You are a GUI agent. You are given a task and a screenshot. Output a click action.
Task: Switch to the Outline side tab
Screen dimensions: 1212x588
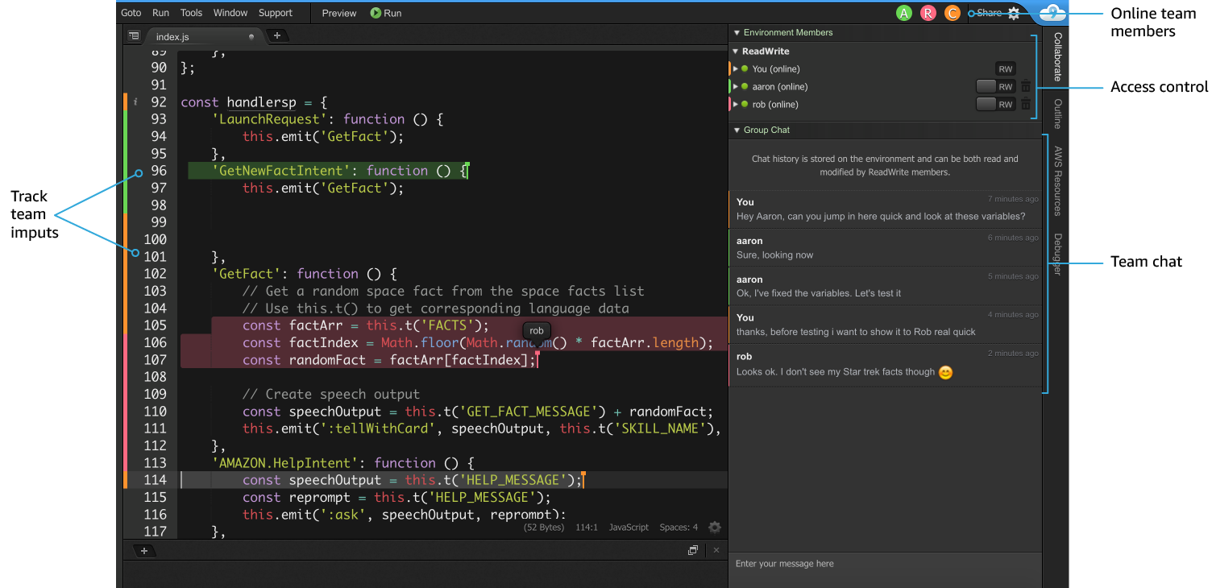click(1057, 114)
